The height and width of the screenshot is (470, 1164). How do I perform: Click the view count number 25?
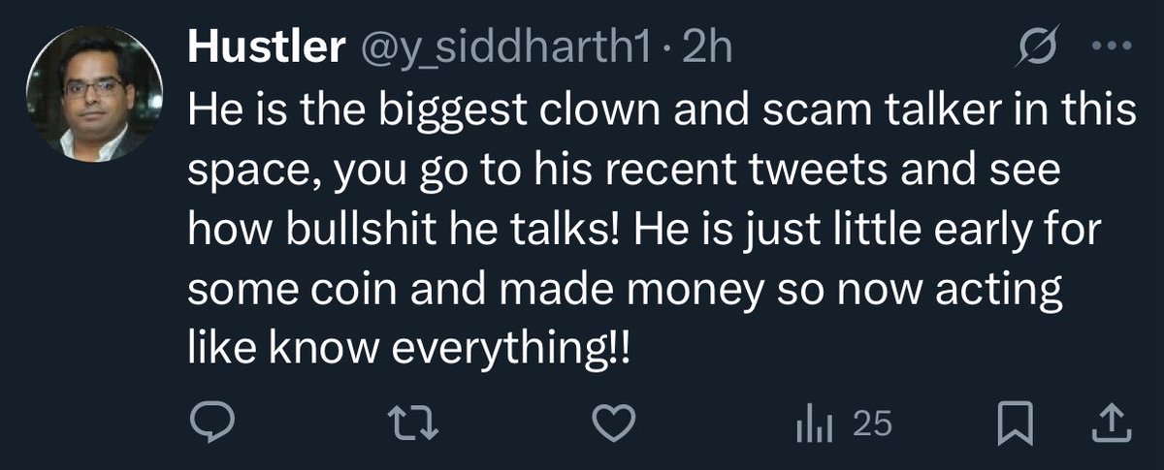[x=873, y=424]
